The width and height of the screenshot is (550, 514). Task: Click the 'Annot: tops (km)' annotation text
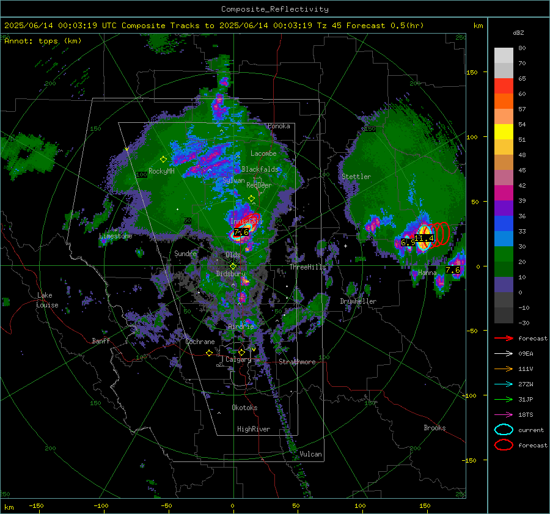43,41
